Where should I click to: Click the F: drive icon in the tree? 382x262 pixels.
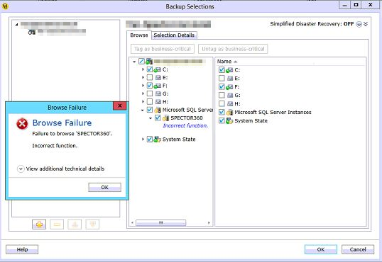158,86
